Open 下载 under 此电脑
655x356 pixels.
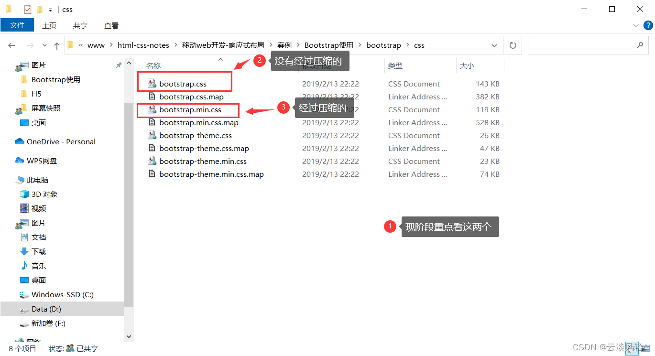click(38, 251)
